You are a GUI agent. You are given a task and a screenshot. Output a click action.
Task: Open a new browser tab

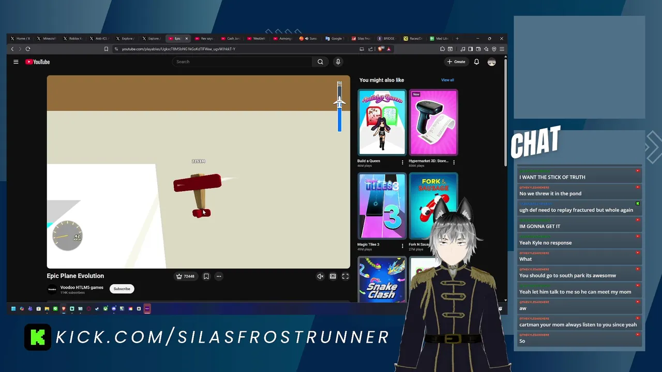457,38
